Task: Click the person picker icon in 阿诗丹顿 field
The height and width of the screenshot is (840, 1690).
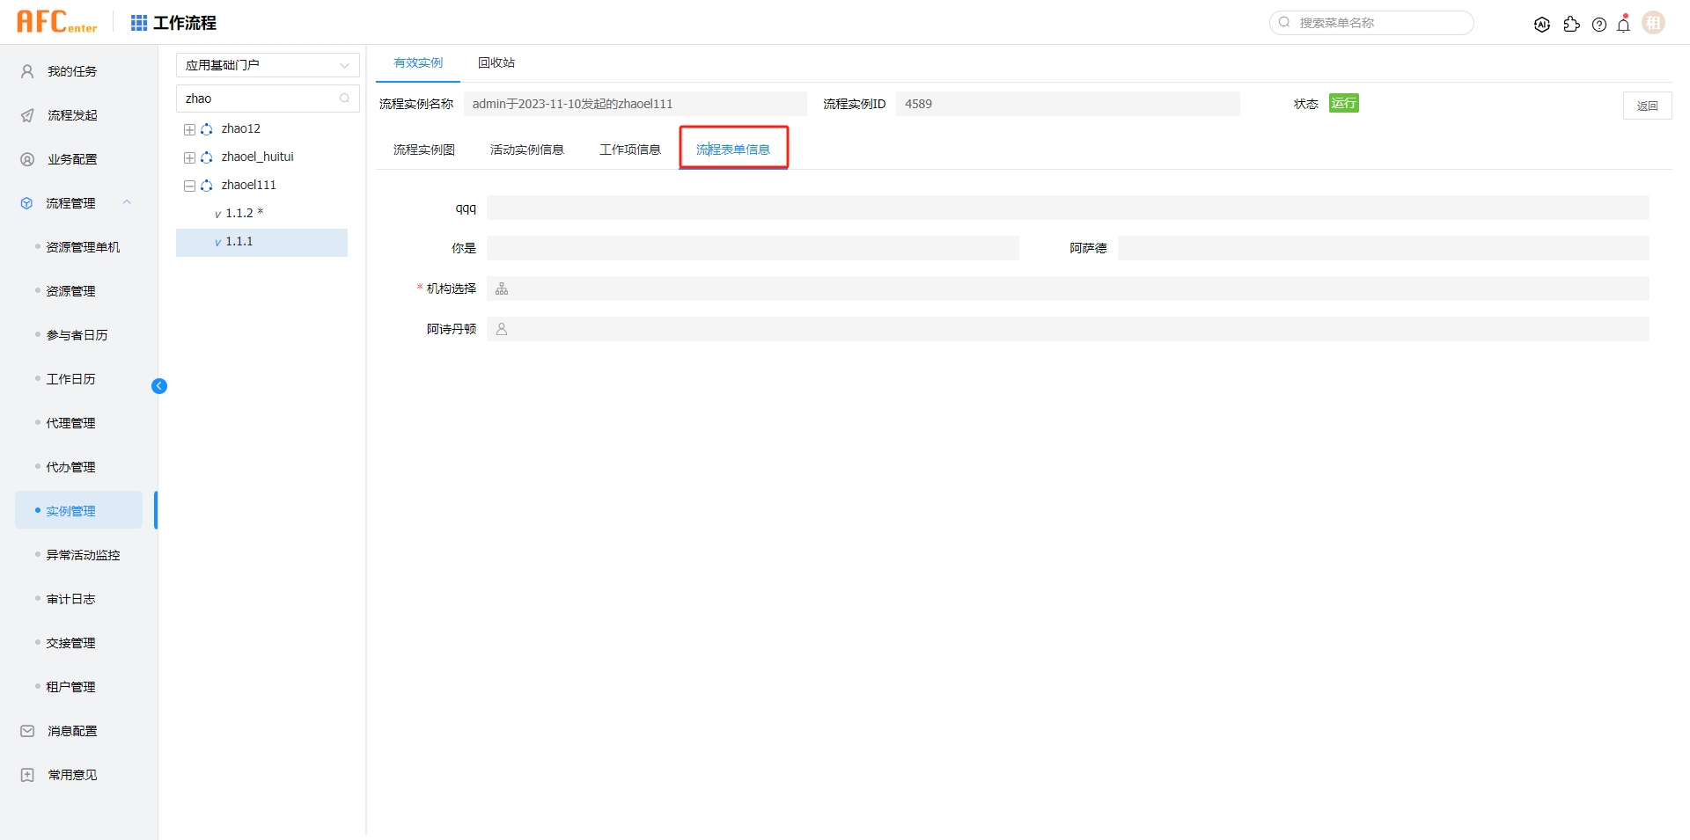Action: coord(501,329)
